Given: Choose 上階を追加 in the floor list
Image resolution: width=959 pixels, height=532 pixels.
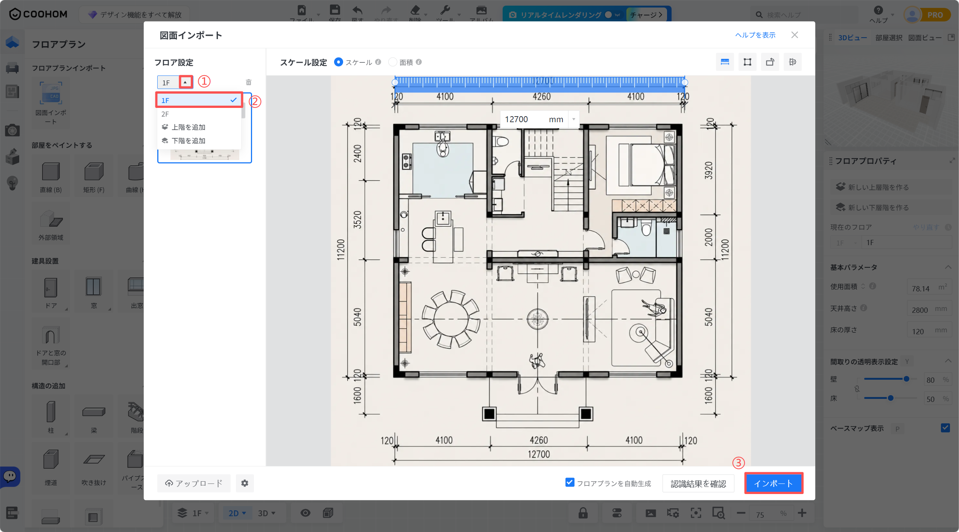Looking at the screenshot, I should coord(199,127).
